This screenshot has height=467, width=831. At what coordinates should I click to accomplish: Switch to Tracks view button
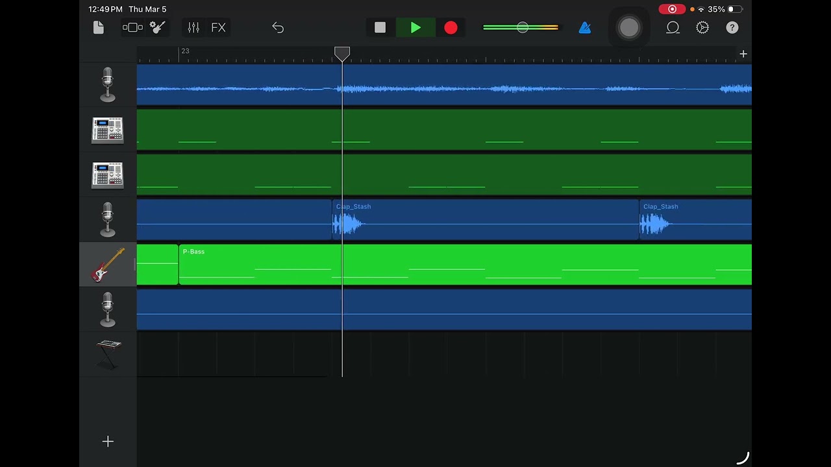click(x=132, y=27)
